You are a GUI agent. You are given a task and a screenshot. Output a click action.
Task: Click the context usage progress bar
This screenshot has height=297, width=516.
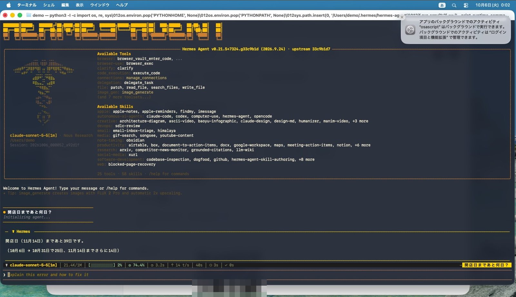(x=102, y=265)
